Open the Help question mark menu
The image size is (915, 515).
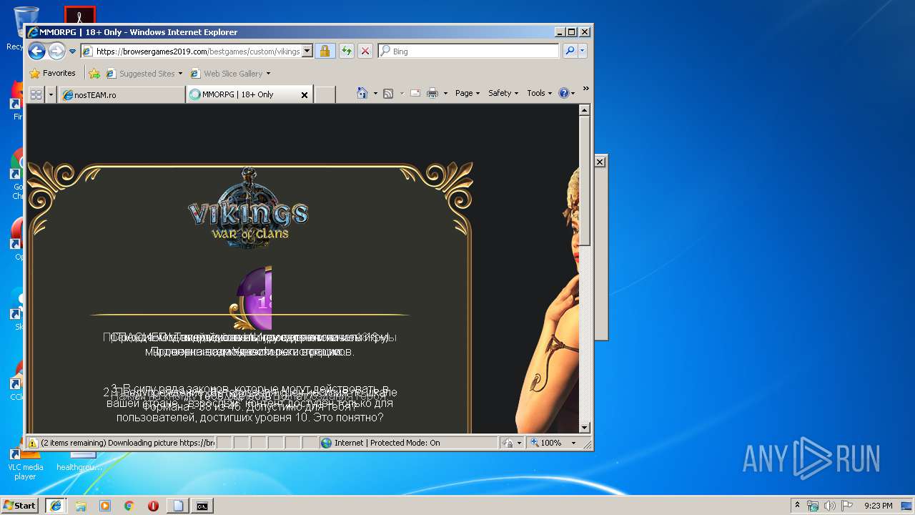(x=566, y=93)
